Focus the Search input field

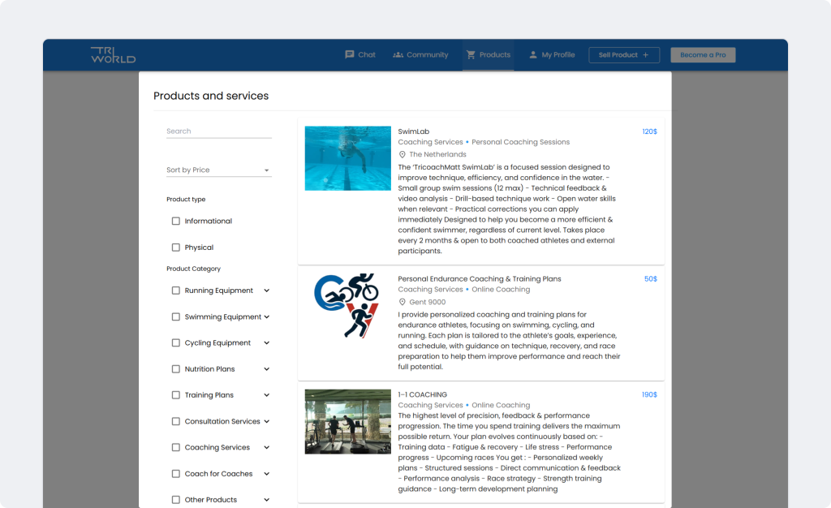click(218, 131)
